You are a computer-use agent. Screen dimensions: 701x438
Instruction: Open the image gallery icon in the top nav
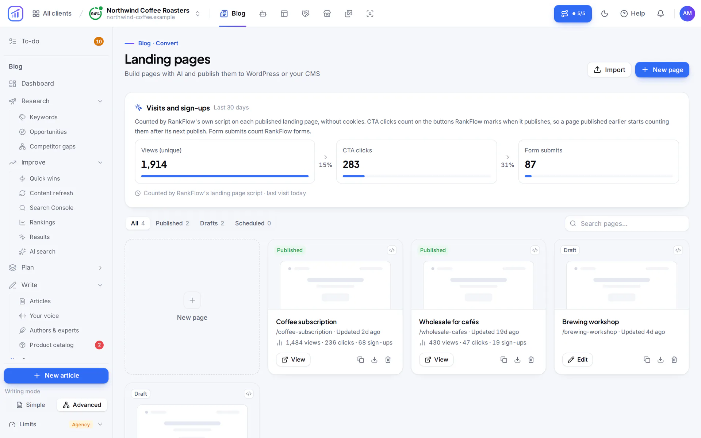(349, 14)
